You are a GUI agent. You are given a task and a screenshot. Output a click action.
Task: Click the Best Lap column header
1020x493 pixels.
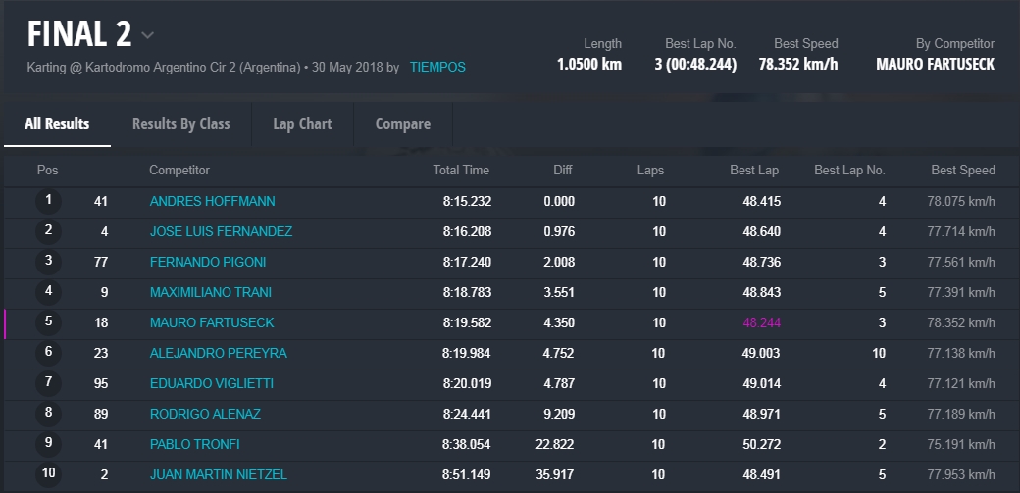[754, 171]
